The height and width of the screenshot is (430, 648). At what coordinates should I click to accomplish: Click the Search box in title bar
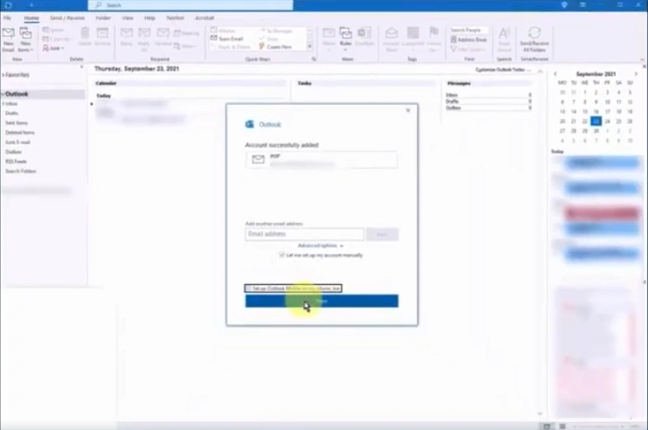pyautogui.click(x=192, y=5)
